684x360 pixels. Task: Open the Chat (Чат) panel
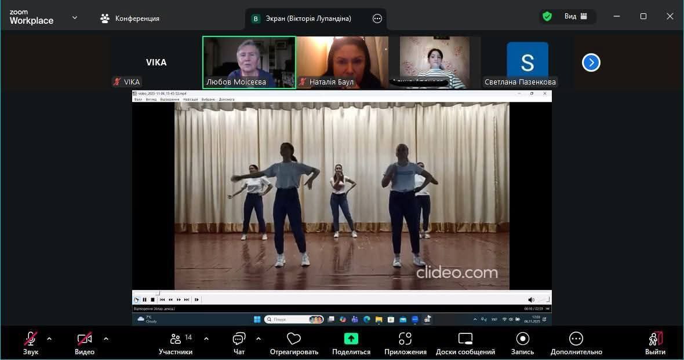(x=239, y=339)
